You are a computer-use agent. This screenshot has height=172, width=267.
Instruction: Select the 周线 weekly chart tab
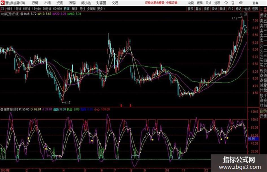(75, 9)
